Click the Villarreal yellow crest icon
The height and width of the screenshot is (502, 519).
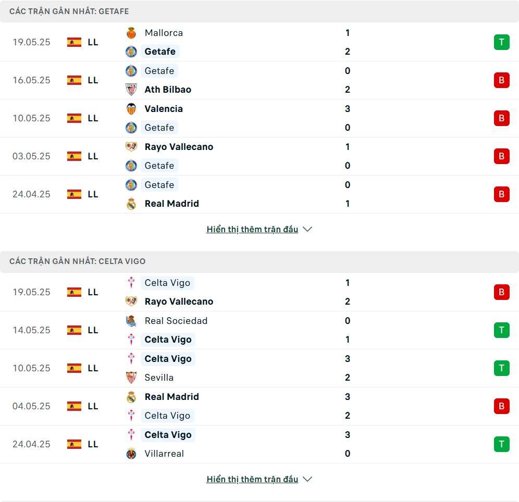tap(131, 454)
